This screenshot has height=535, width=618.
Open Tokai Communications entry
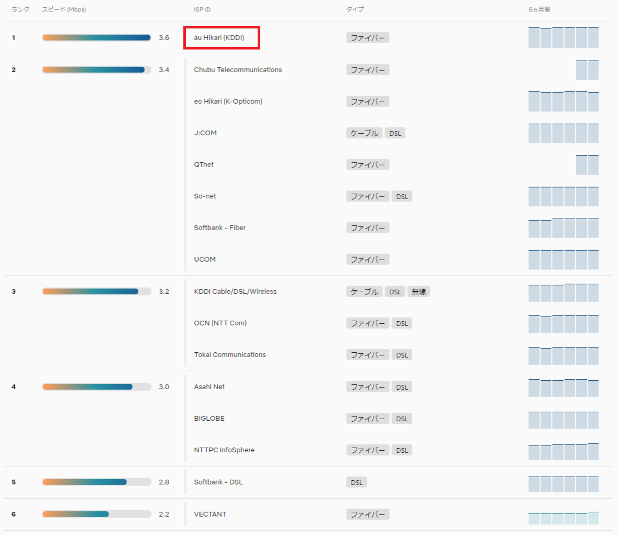coord(230,354)
